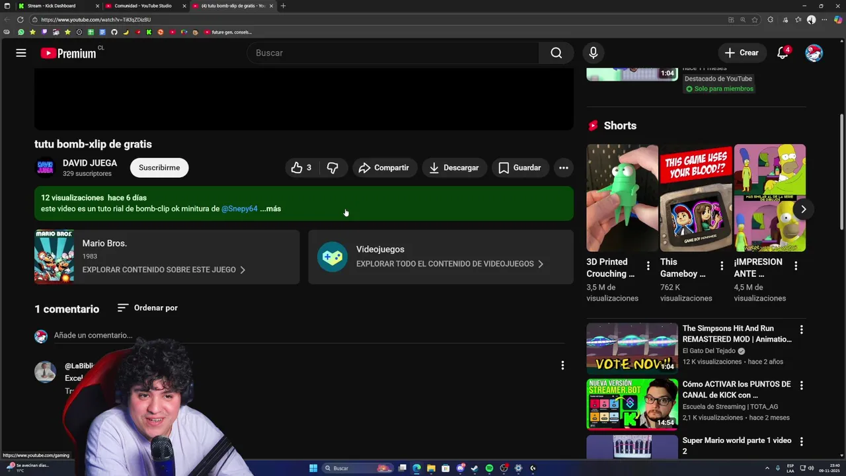This screenshot has width=846, height=476.
Task: Open options for Super Mario world video
Action: click(x=801, y=441)
